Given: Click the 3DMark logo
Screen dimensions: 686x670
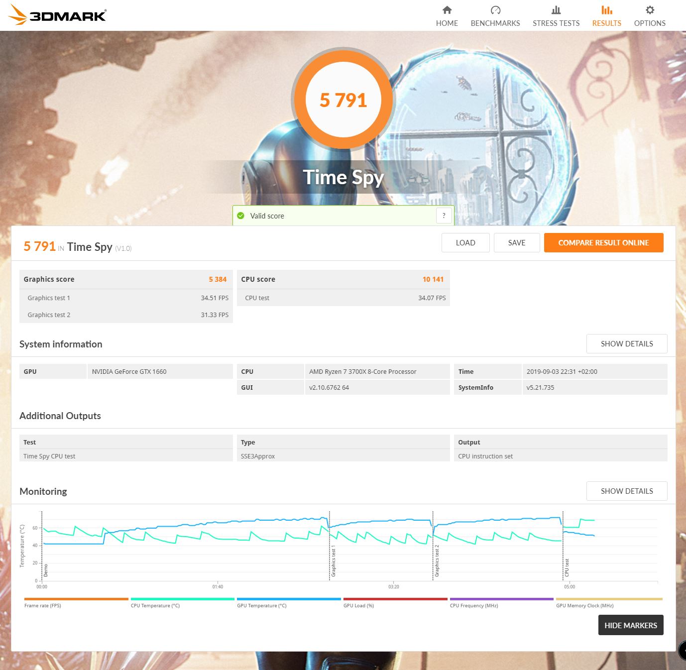Looking at the screenshot, I should pos(58,15).
